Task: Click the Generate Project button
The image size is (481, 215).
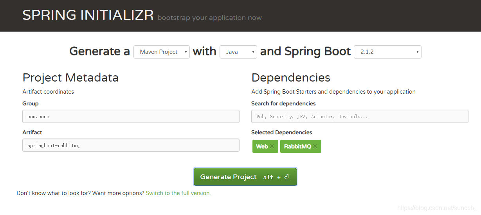Action: 245,177
